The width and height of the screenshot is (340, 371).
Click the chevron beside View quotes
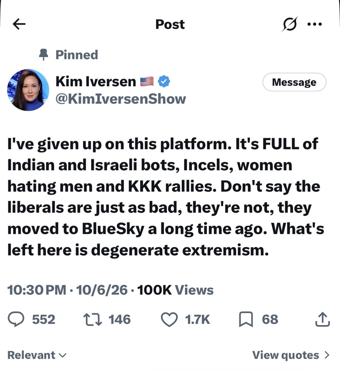coord(327,355)
